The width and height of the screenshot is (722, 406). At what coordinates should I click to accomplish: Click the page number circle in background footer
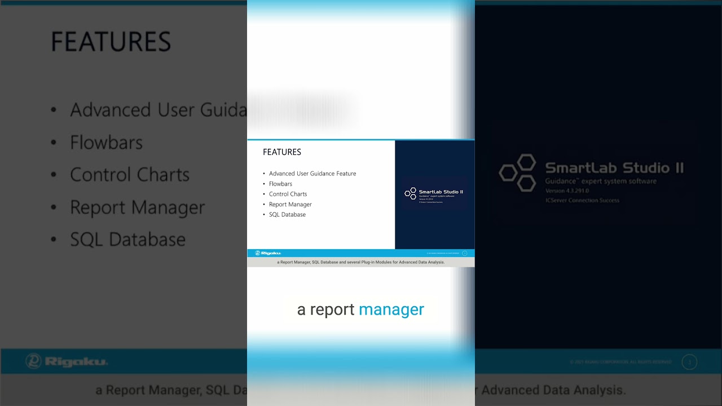689,362
